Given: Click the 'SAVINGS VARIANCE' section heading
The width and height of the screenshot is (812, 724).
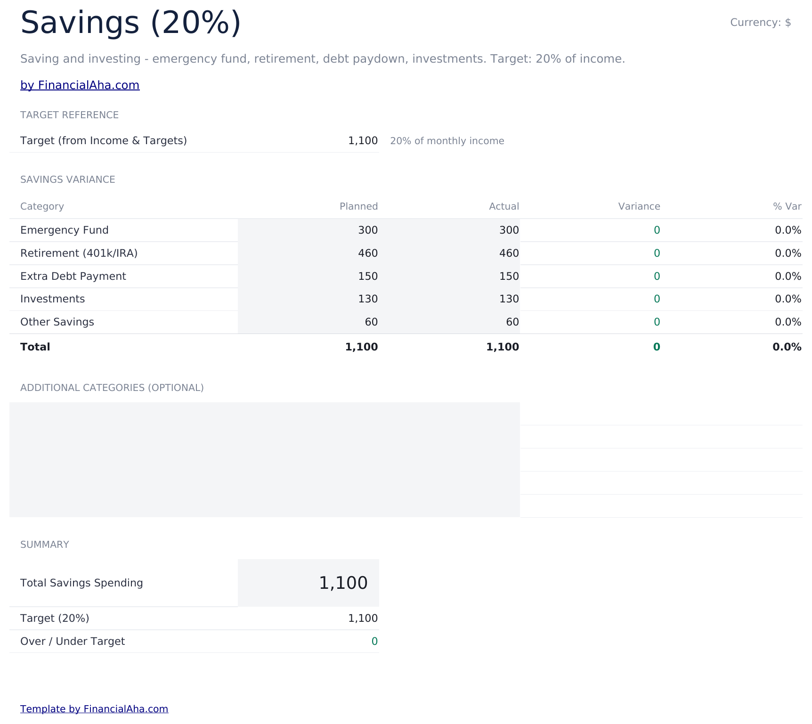Looking at the screenshot, I should pos(68,179).
